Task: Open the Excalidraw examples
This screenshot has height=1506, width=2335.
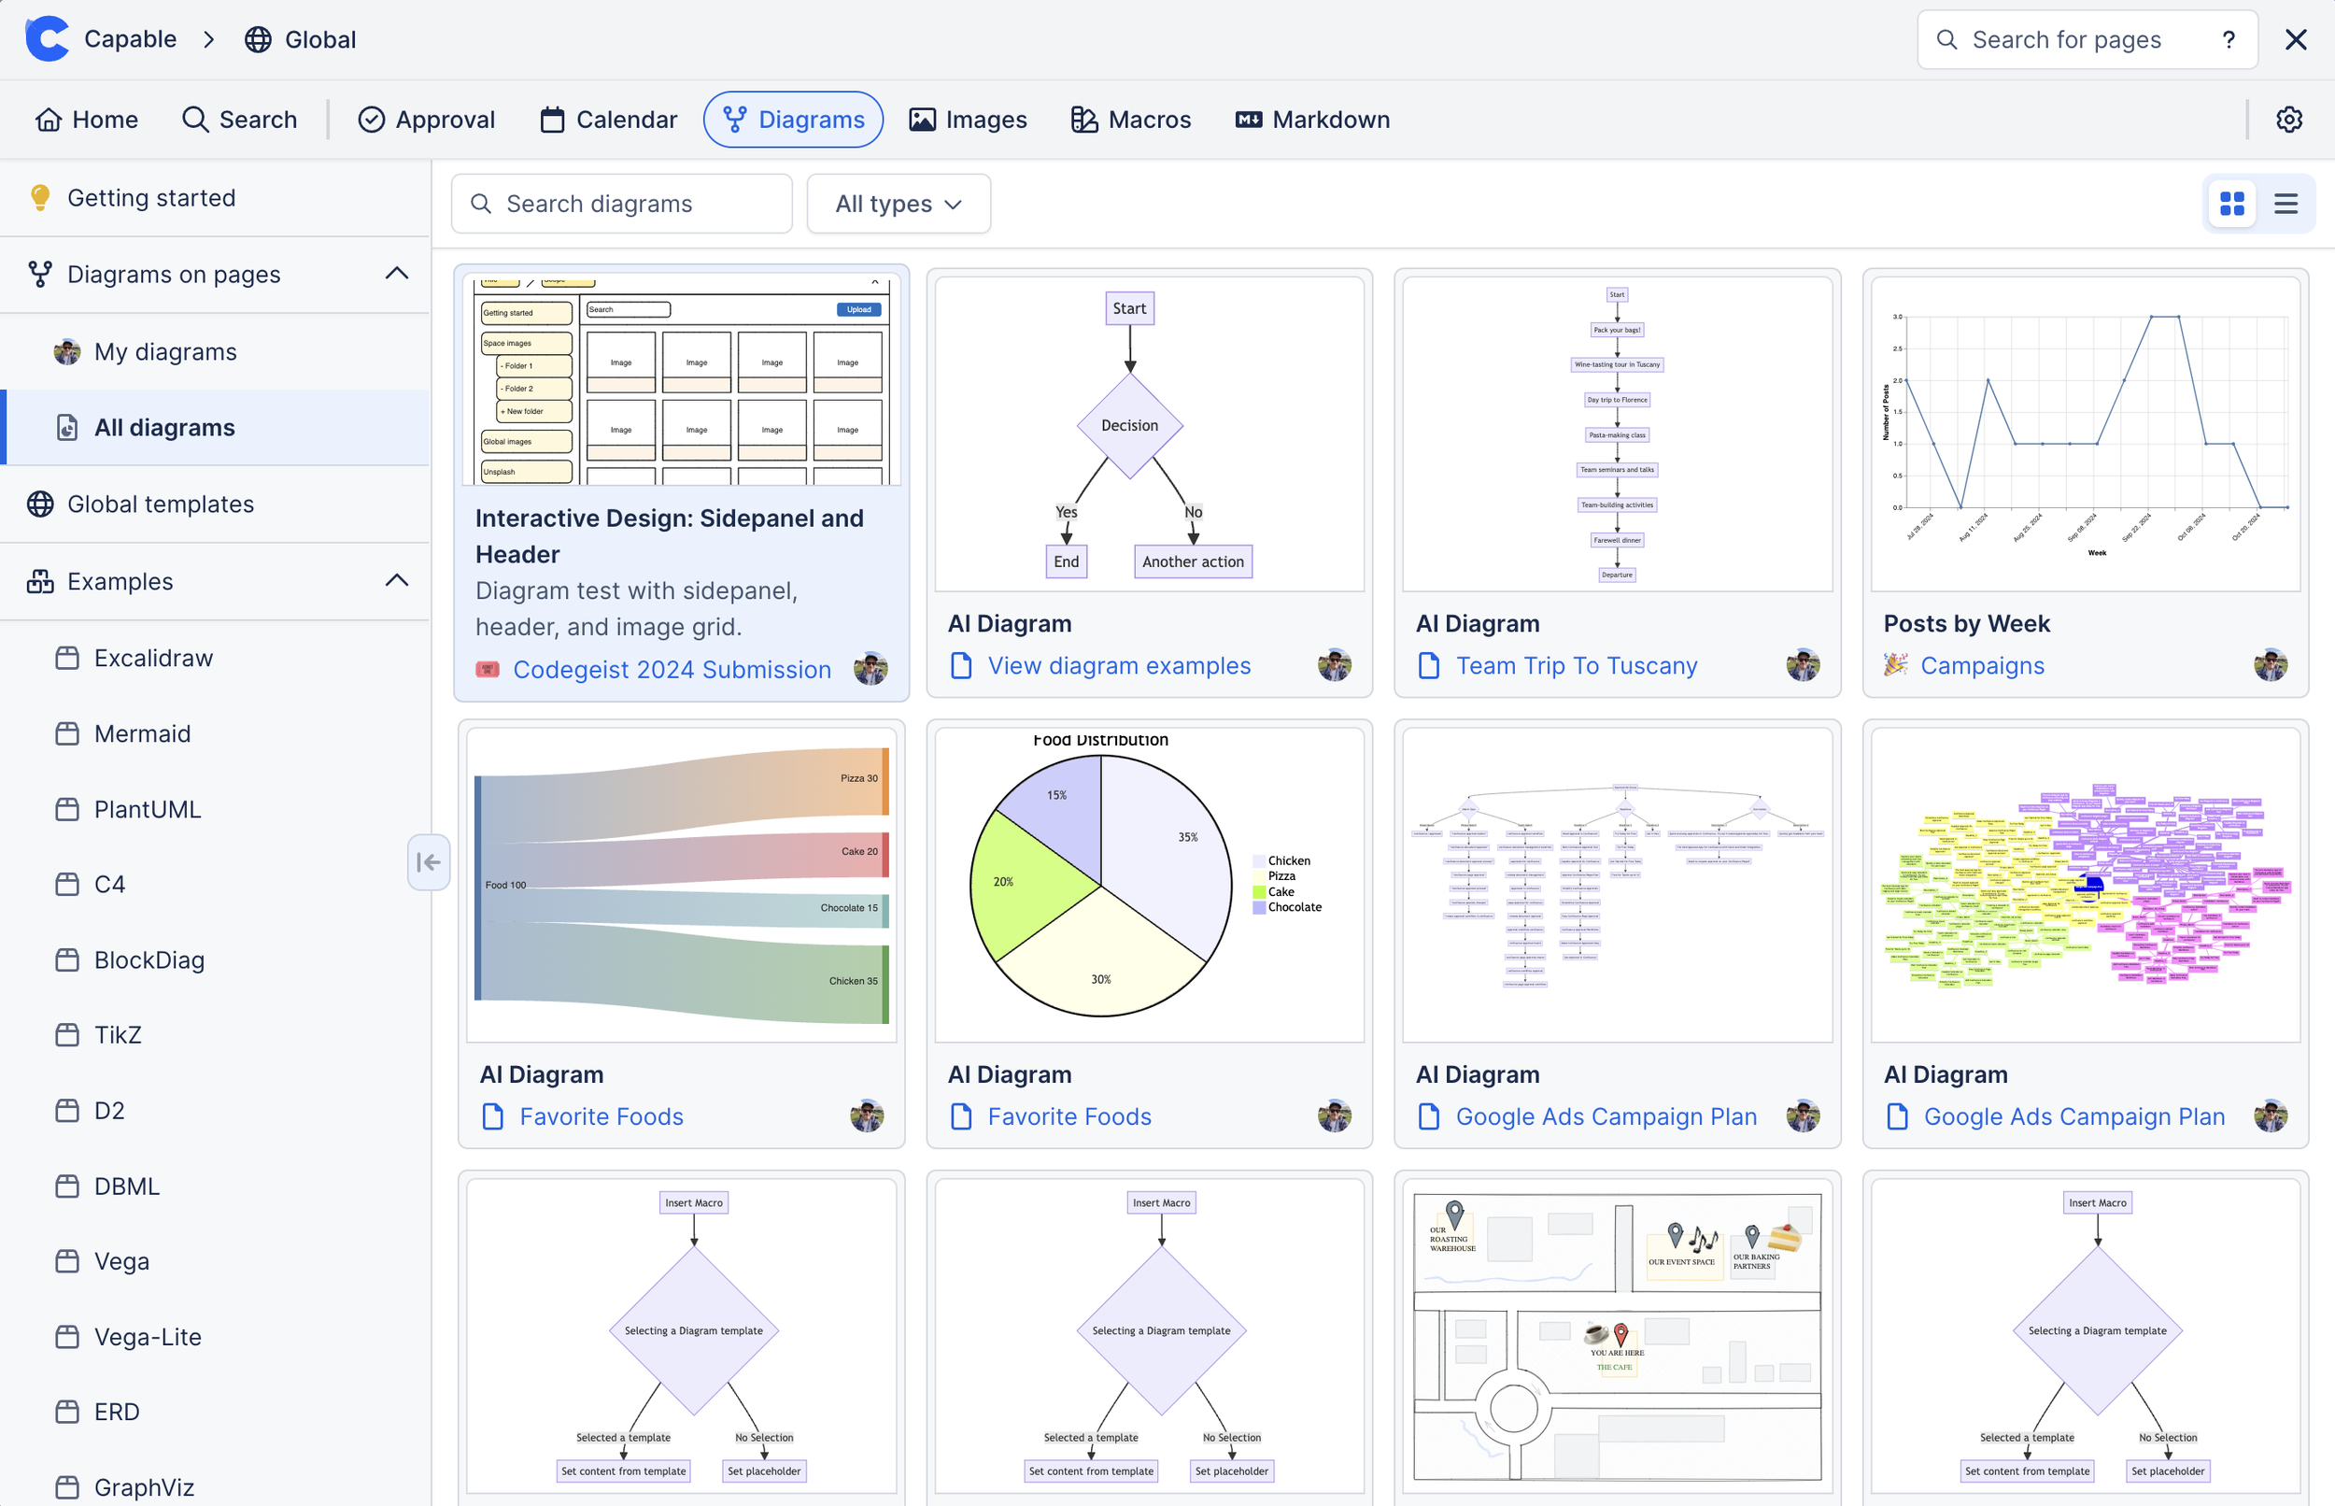Action: 215,658
